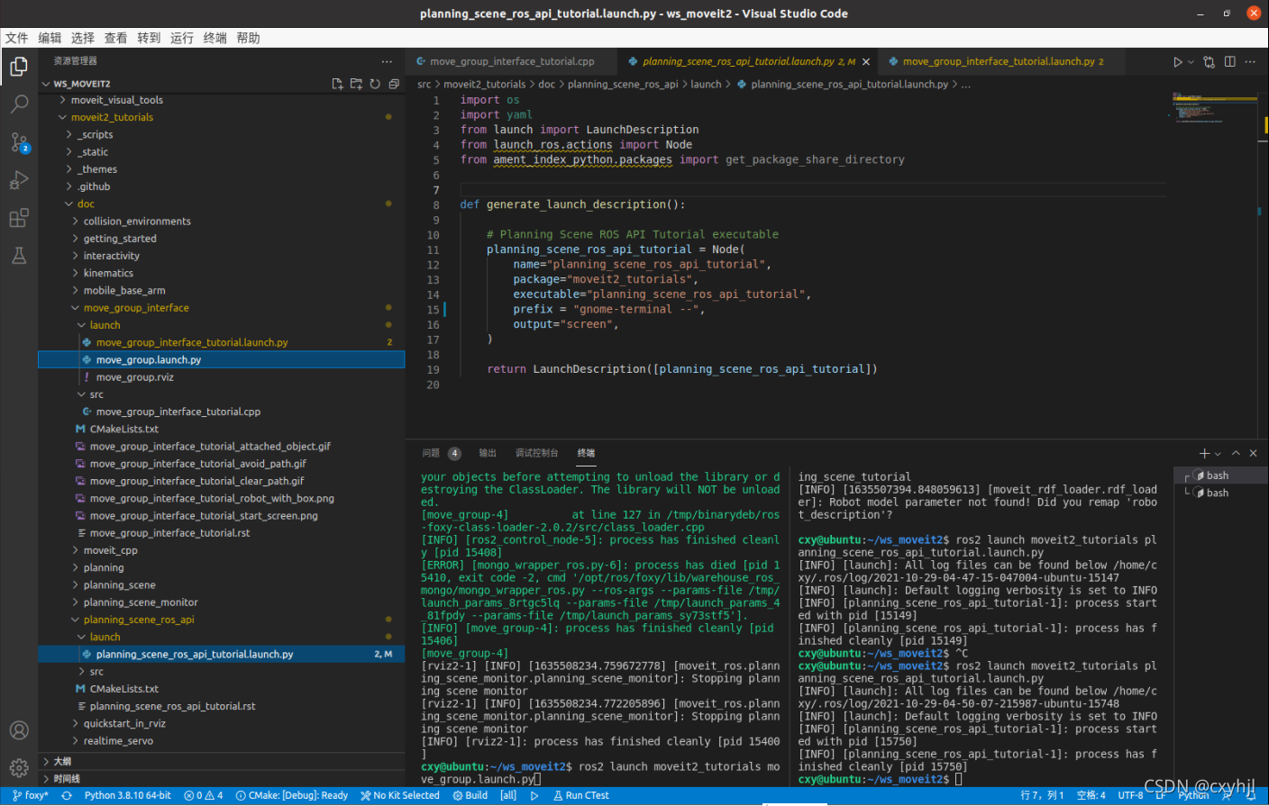This screenshot has height=806, width=1269.
Task: Click the Build button in status bar
Action: [x=470, y=796]
